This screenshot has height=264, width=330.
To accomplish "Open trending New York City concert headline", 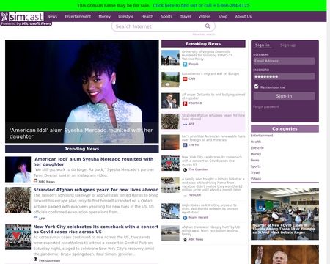I will [x=96, y=230].
